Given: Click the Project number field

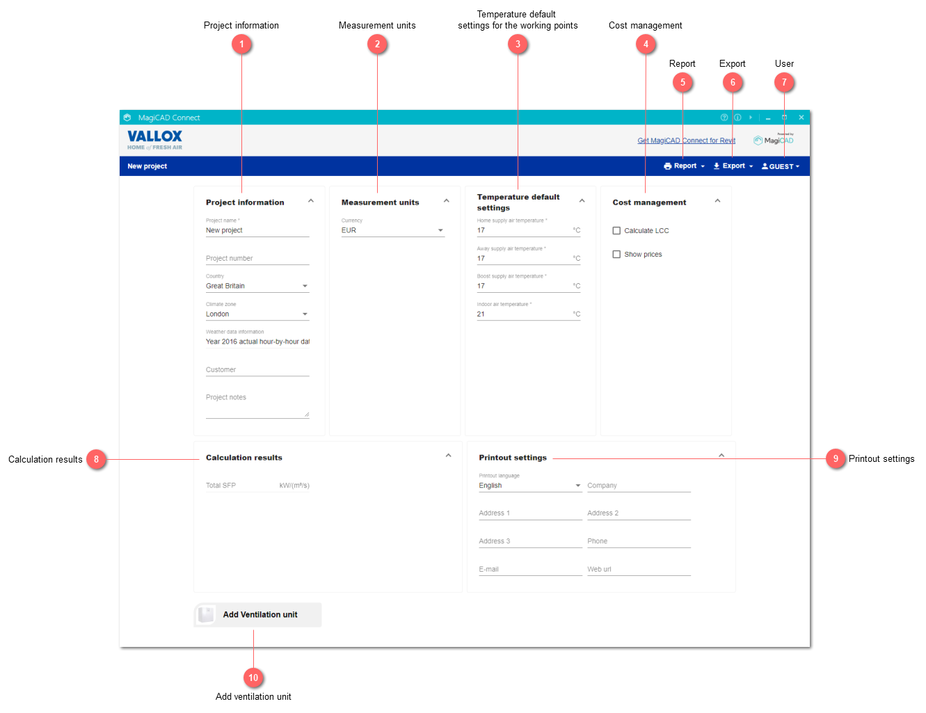Looking at the screenshot, I should [x=257, y=258].
